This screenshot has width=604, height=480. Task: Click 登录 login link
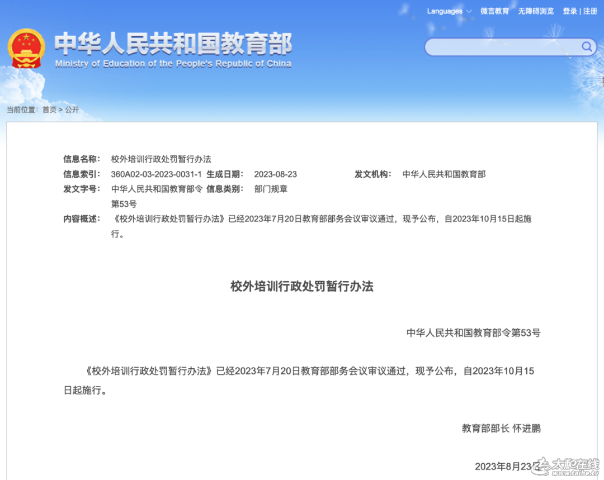click(x=570, y=11)
